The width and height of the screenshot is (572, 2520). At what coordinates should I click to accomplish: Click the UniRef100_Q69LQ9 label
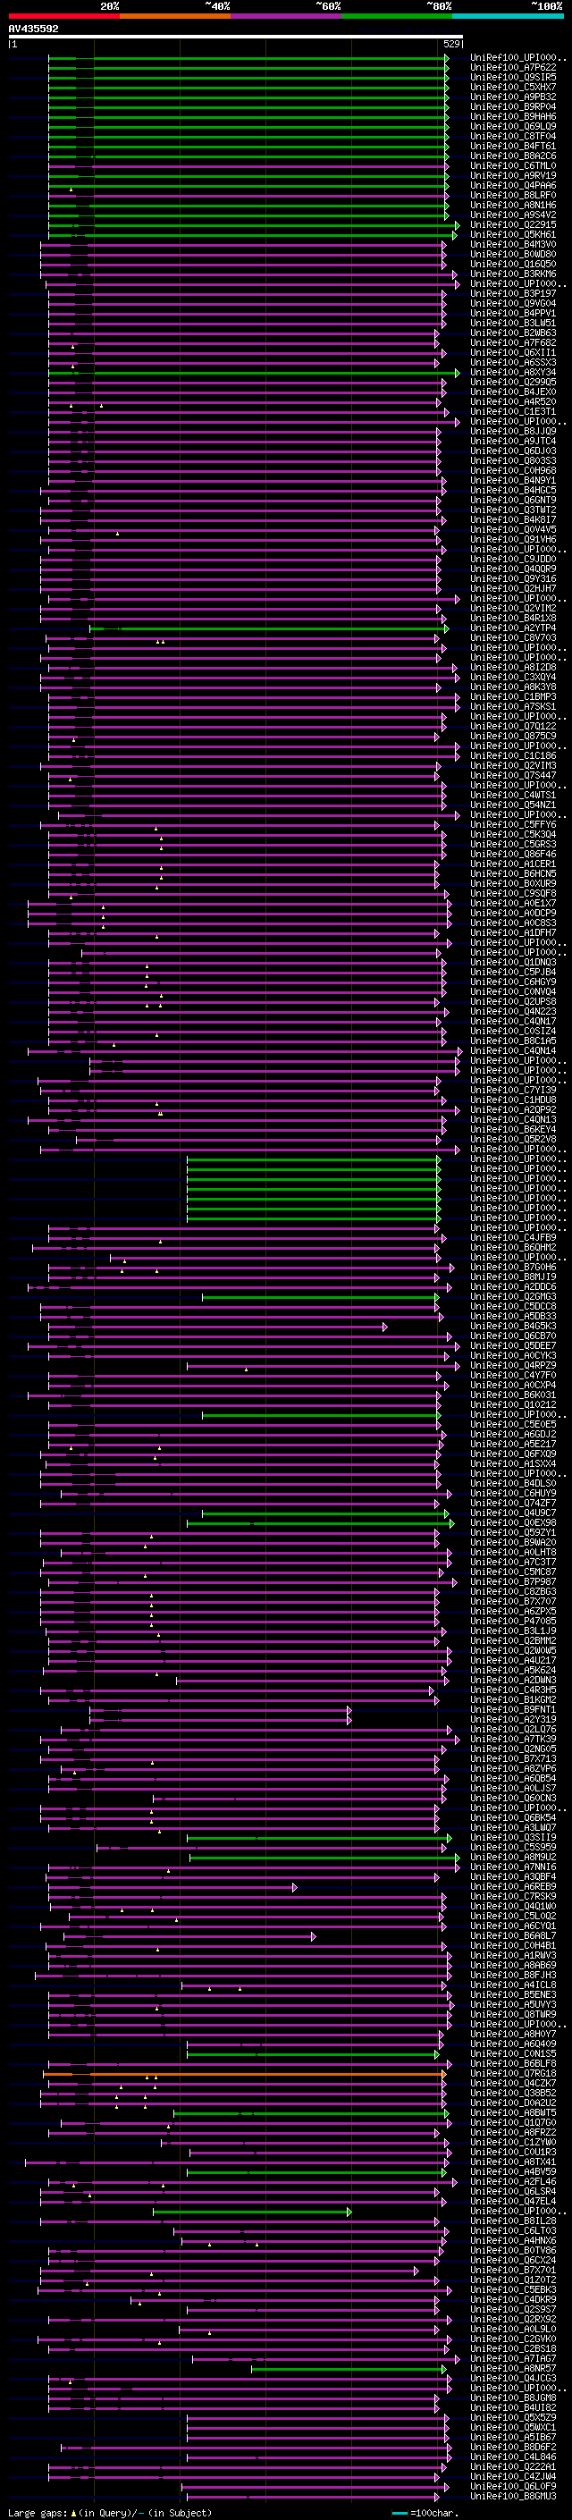coord(513,126)
